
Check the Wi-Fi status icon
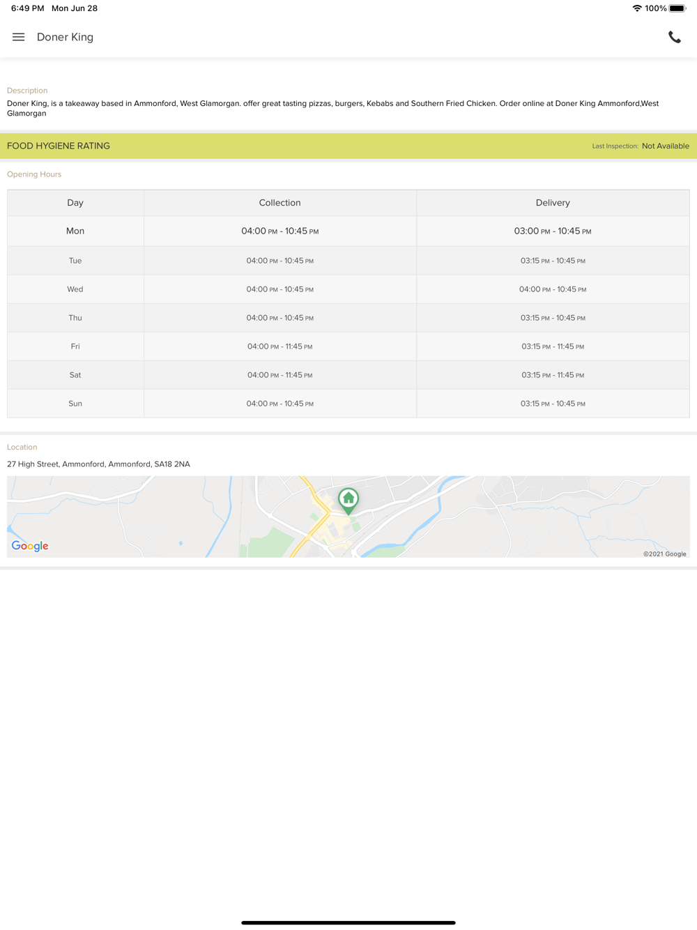636,8
